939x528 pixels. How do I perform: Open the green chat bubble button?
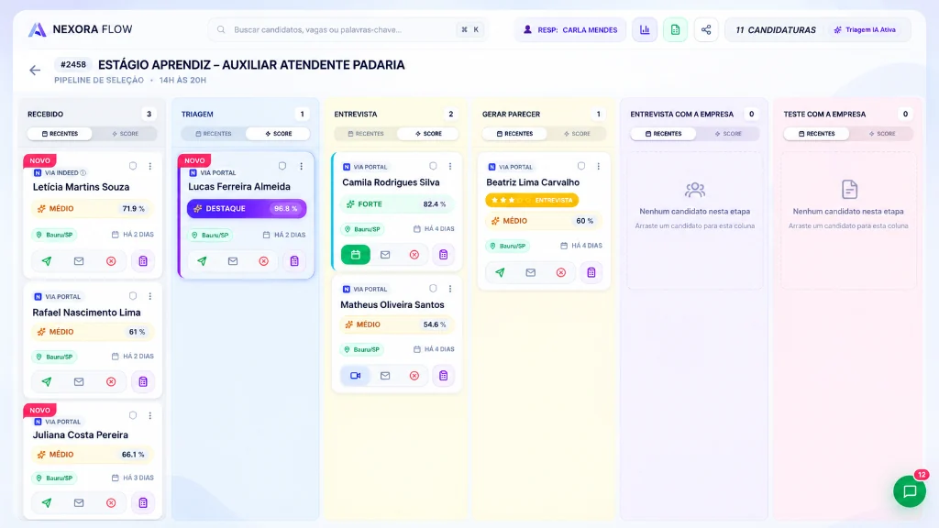(910, 491)
